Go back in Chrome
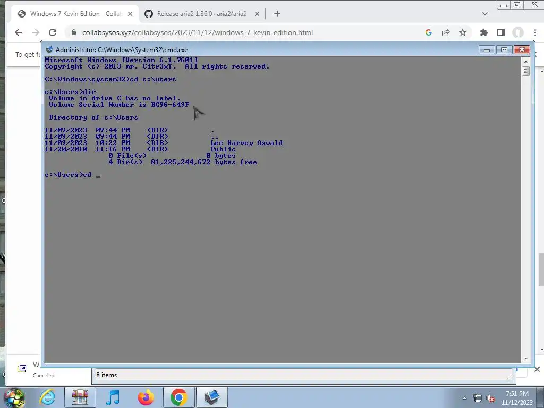The height and width of the screenshot is (408, 544). 19,32
